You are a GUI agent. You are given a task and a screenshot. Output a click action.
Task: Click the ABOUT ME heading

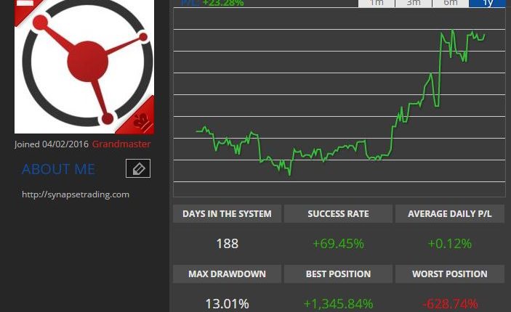point(59,169)
